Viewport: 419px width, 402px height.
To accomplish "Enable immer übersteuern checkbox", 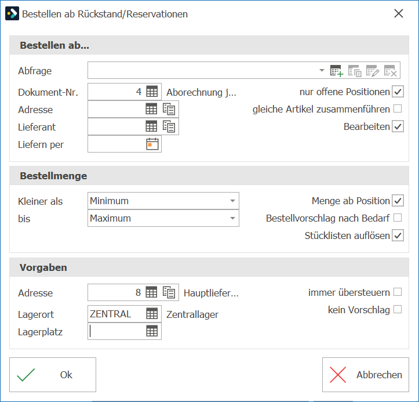I will (x=398, y=292).
